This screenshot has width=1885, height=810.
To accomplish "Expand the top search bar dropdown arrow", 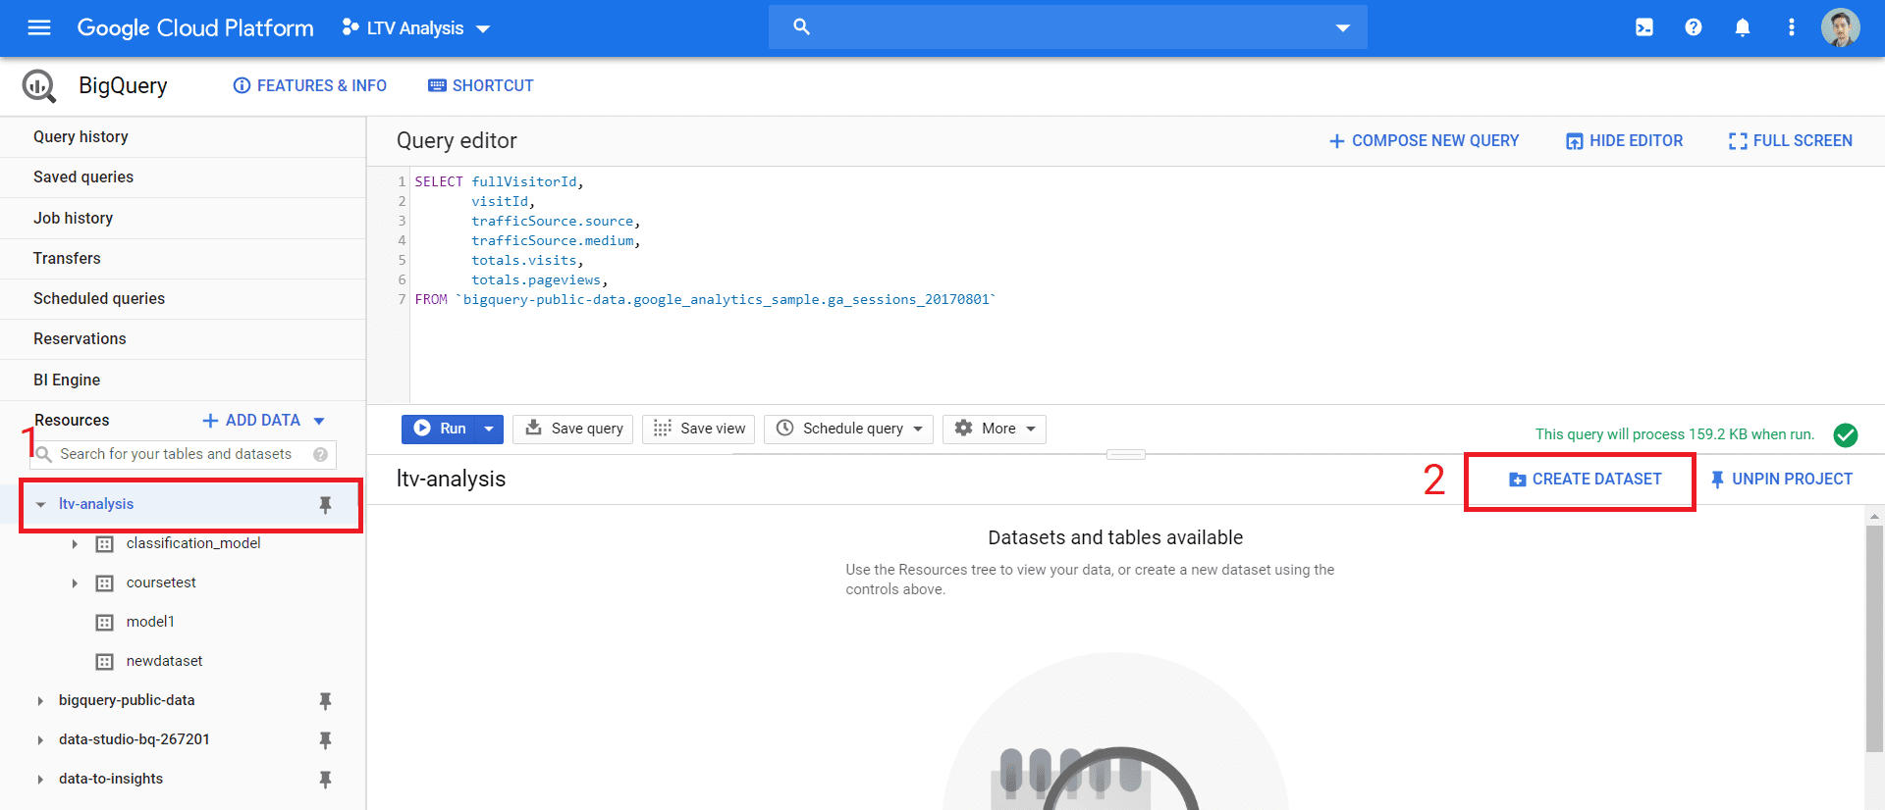I will pos(1343,27).
